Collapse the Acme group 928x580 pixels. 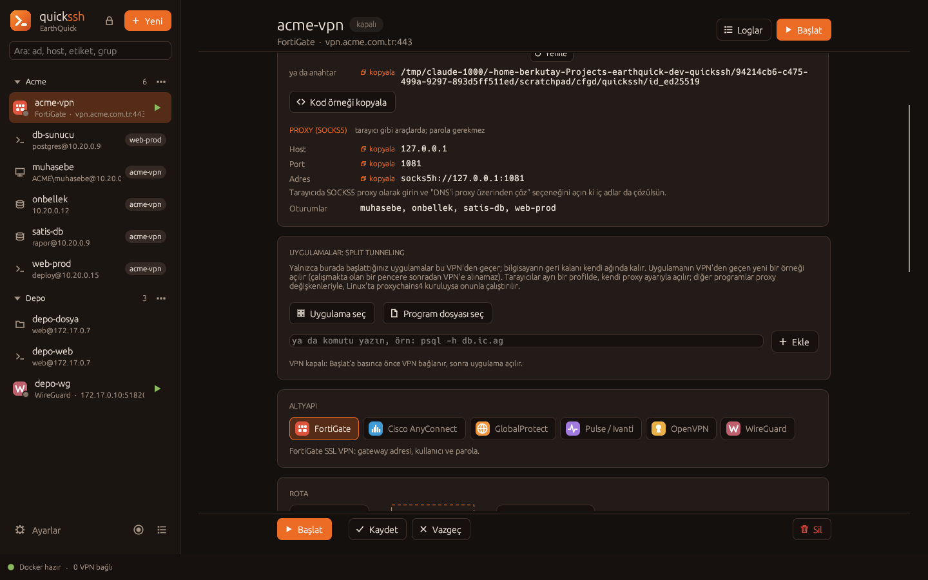(x=17, y=82)
